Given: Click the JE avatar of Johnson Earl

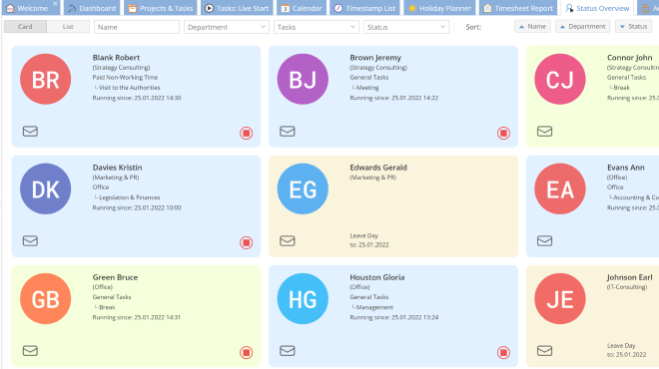Looking at the screenshot, I should click(x=560, y=299).
